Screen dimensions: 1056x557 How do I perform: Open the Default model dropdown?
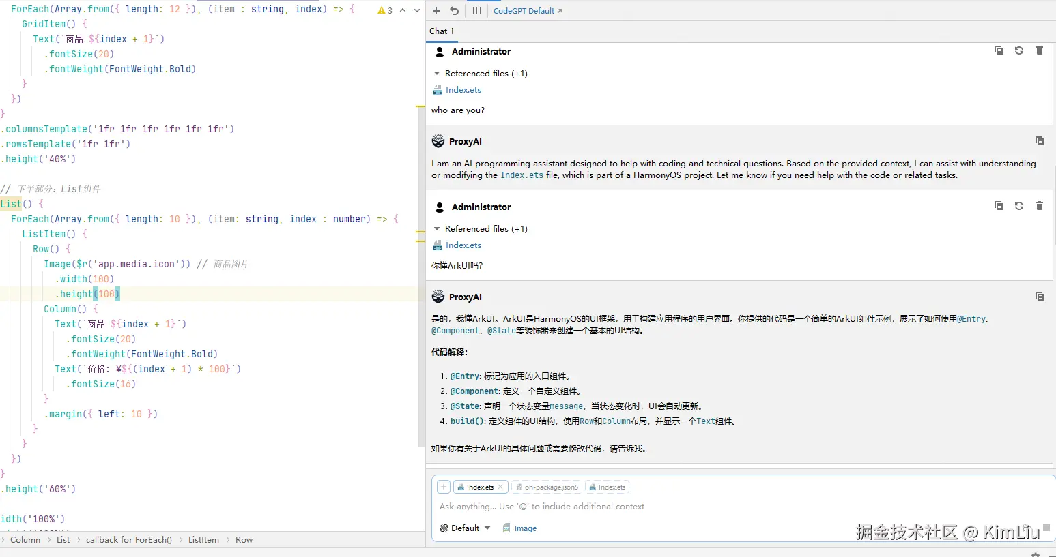click(x=465, y=528)
